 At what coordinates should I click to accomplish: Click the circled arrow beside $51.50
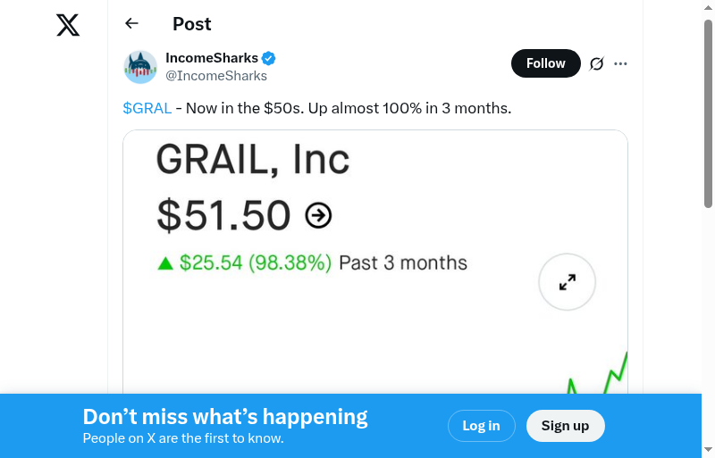tap(319, 215)
